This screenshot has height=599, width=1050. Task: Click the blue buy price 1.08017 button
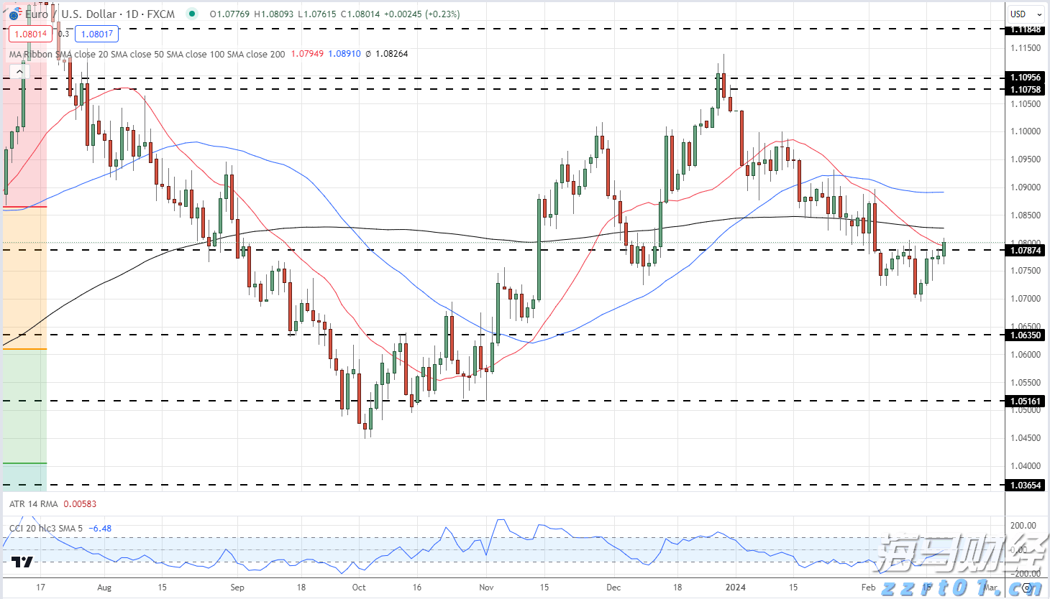pos(97,34)
